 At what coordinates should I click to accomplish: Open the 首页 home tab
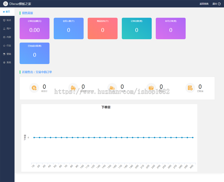pyautogui.click(x=7, y=12)
